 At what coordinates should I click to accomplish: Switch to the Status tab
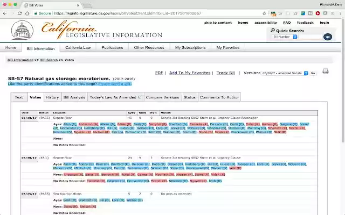click(189, 97)
